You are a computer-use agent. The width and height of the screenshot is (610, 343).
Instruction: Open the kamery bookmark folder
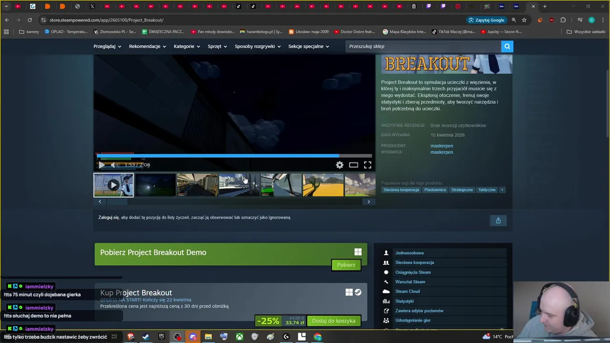click(29, 31)
